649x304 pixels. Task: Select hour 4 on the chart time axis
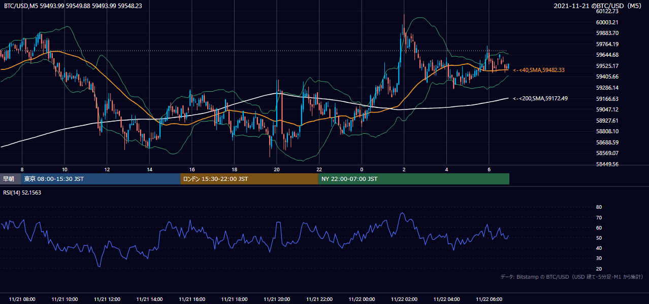point(446,169)
